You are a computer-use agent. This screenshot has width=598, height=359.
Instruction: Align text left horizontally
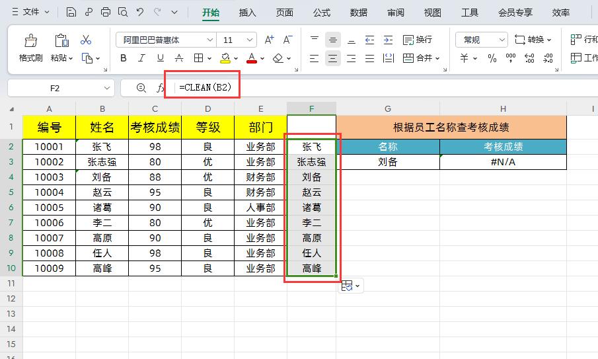[x=315, y=58]
